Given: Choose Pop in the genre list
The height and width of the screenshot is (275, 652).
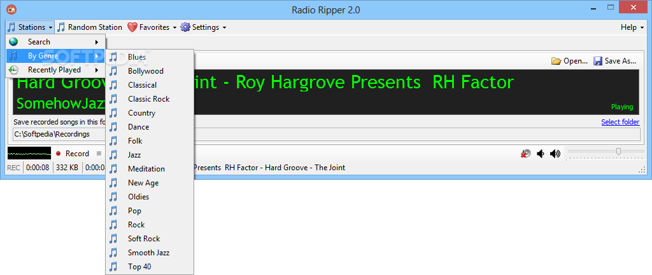Looking at the screenshot, I should pyautogui.click(x=150, y=211).
